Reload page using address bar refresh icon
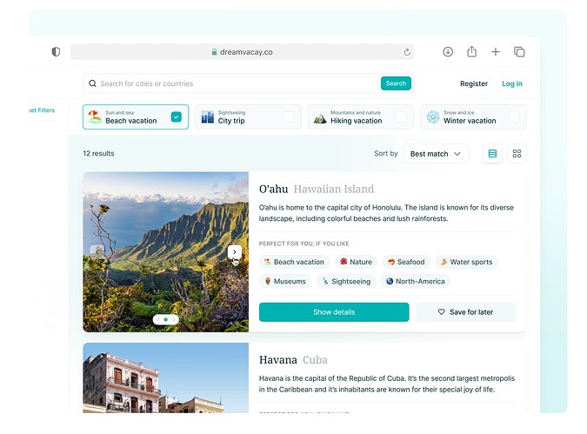The image size is (587, 434). point(406,52)
